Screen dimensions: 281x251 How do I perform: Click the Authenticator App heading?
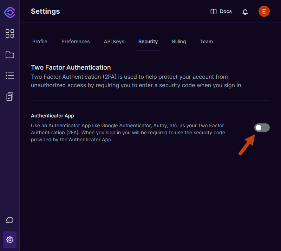pyautogui.click(x=52, y=116)
